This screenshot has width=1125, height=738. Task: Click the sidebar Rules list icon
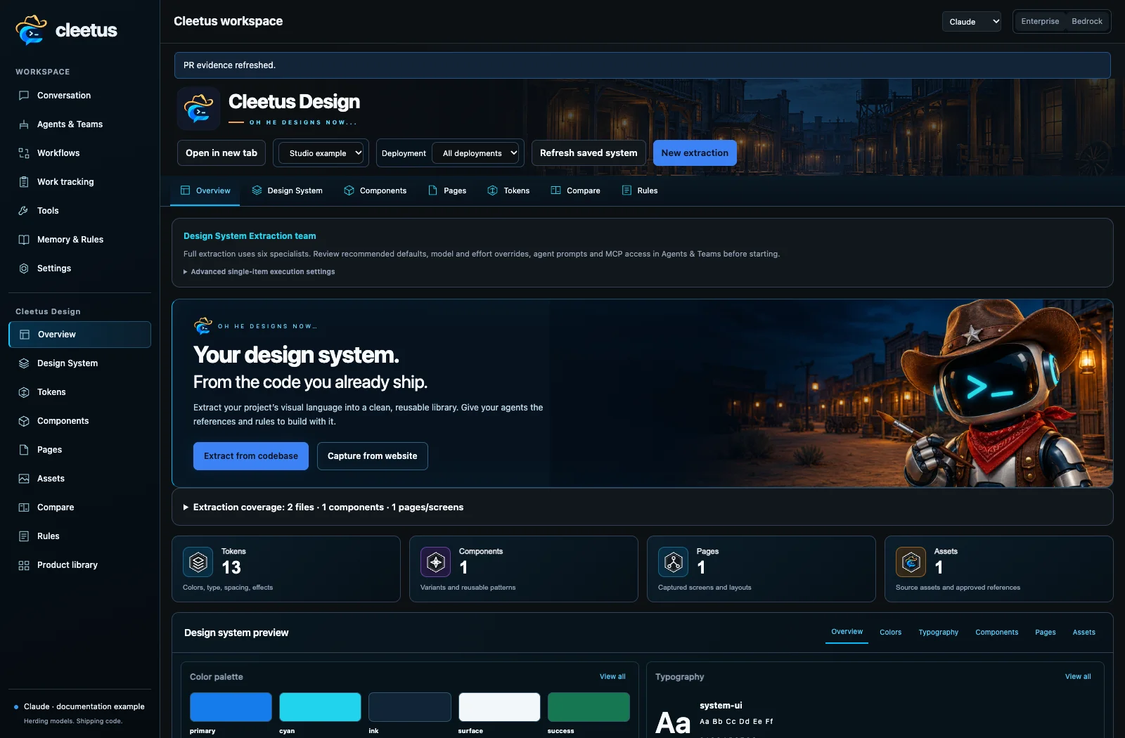[24, 536]
